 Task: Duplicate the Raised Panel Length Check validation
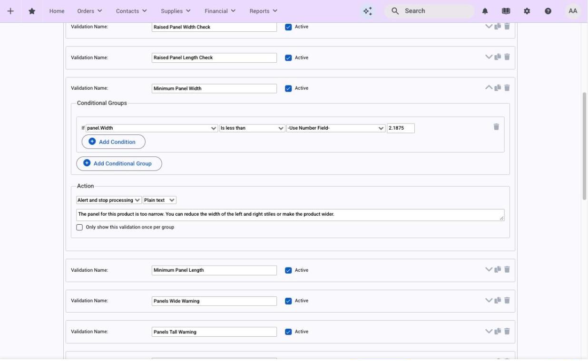498,57
